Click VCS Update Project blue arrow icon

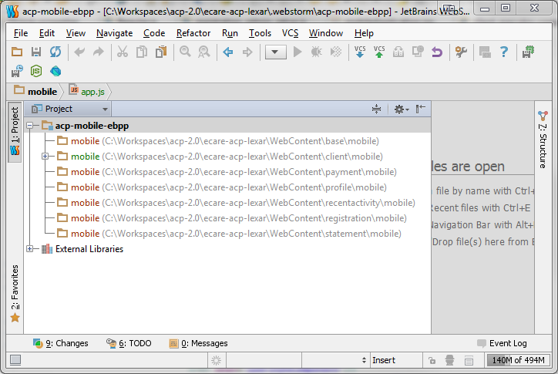click(360, 52)
